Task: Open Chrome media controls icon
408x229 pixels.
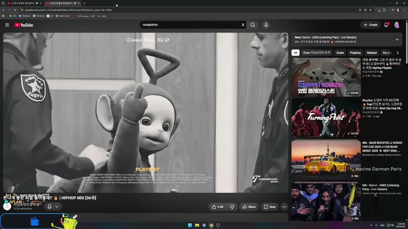Action: click(393, 10)
